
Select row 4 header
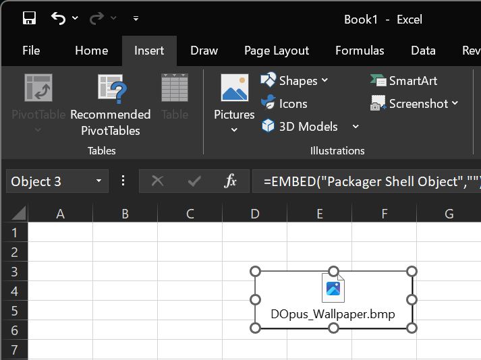tap(14, 291)
